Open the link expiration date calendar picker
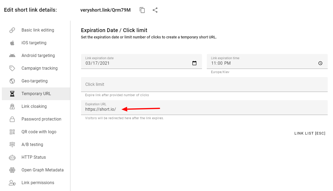Screen dimensions: 333x191 tap(194, 63)
